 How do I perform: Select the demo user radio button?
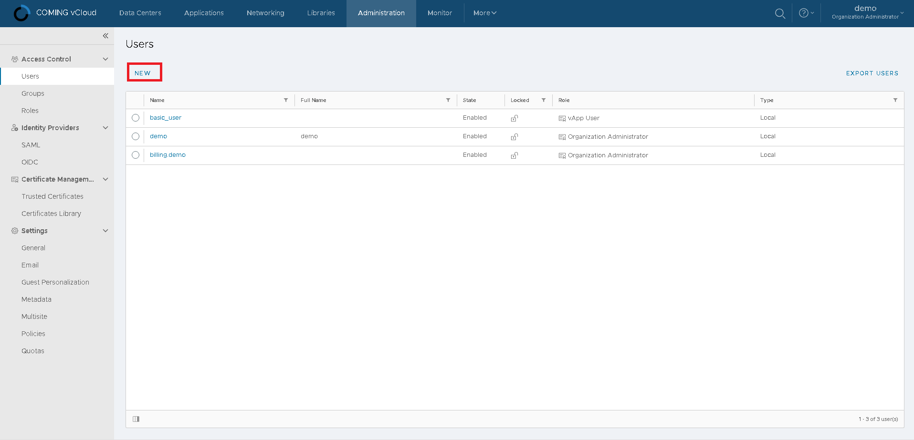(x=136, y=136)
